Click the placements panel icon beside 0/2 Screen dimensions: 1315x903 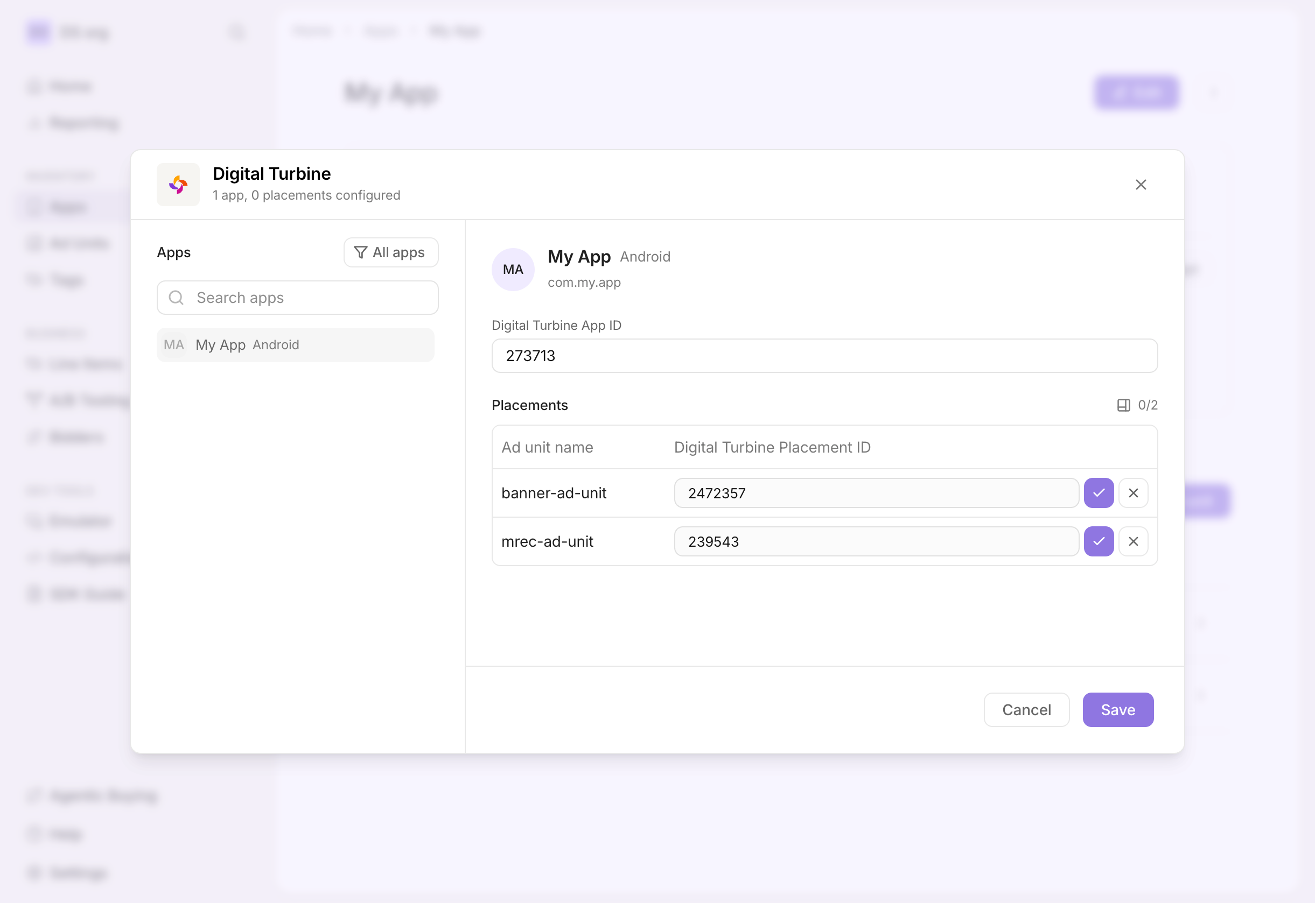(x=1124, y=405)
